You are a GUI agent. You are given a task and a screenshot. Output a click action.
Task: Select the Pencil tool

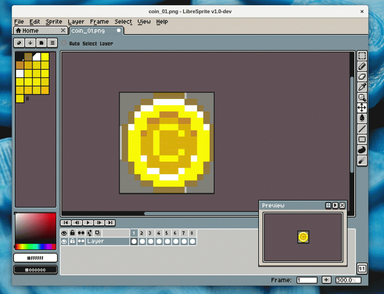click(362, 66)
